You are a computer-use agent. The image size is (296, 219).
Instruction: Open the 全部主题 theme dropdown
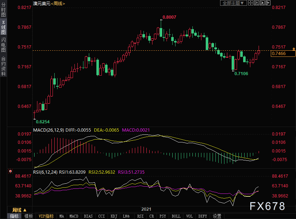[233, 3]
